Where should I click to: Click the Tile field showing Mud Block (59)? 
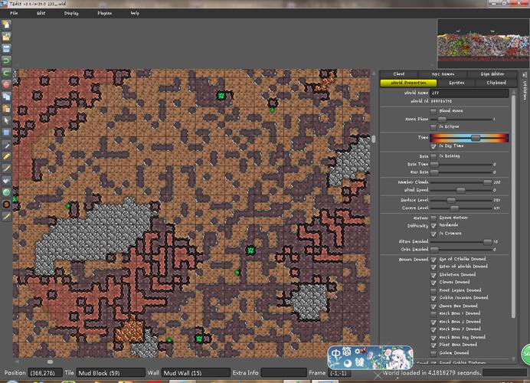110,373
